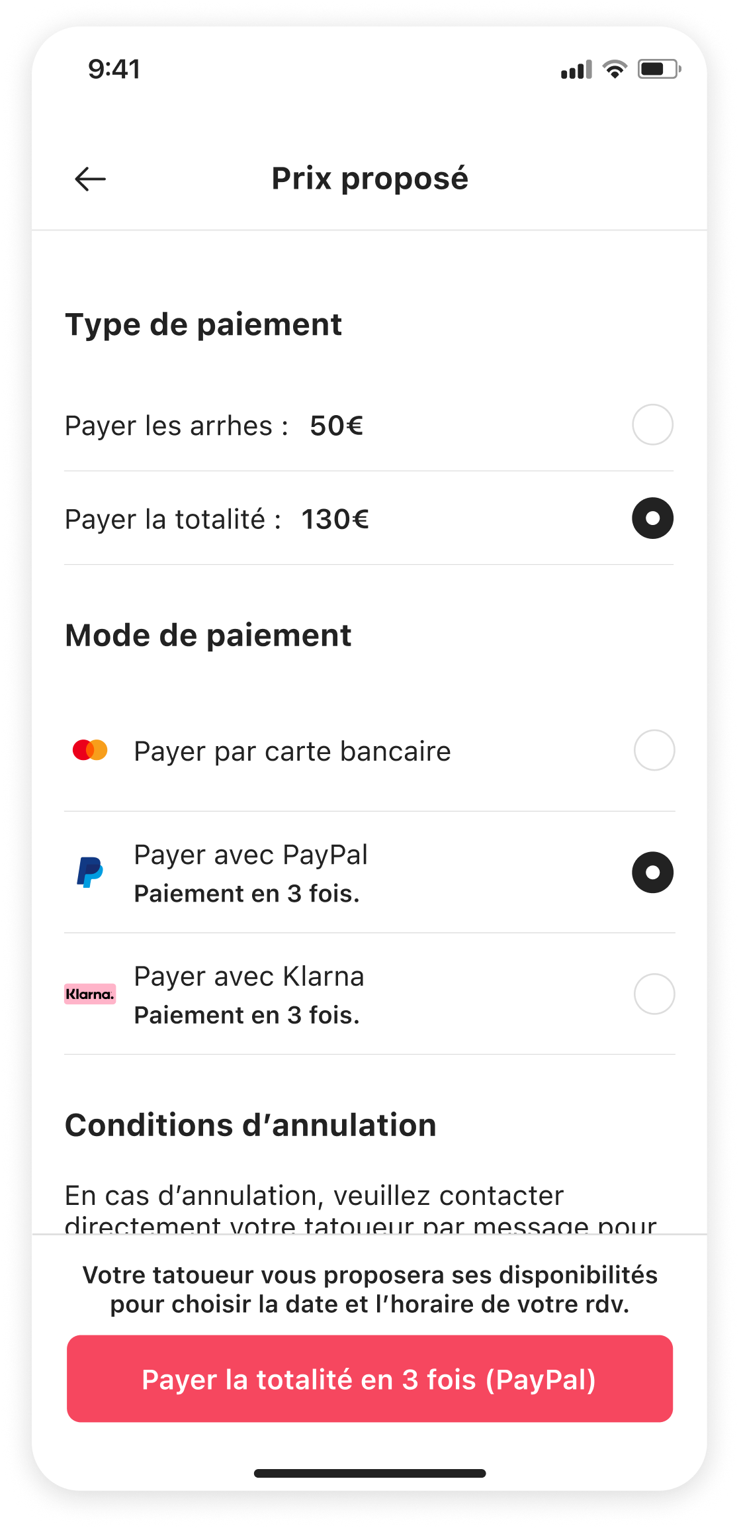This screenshot has height=1528, width=739.
Task: Select the 50€ deposit radio button
Action: coord(652,425)
